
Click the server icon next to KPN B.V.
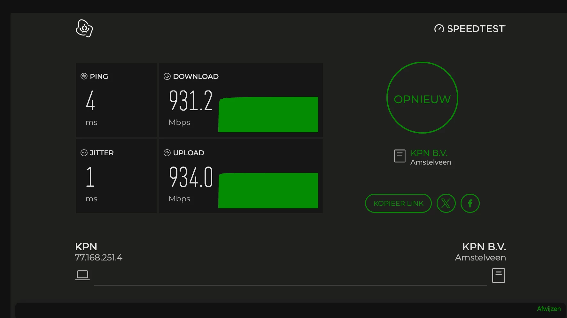[400, 156]
